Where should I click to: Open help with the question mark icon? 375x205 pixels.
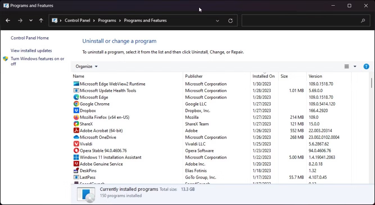(x=366, y=67)
